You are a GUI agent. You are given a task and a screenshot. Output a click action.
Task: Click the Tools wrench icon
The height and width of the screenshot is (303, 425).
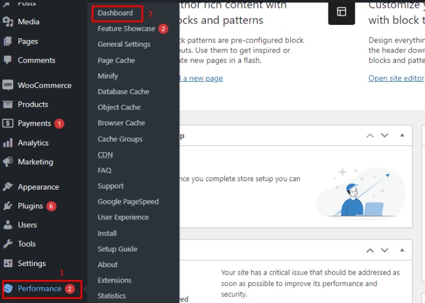pos(7,244)
